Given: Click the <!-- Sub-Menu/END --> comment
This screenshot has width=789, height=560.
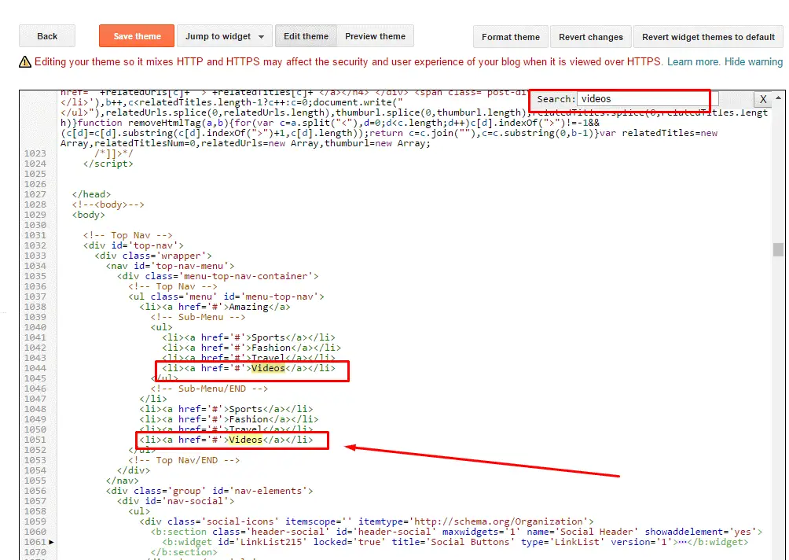Looking at the screenshot, I should click(x=209, y=389).
